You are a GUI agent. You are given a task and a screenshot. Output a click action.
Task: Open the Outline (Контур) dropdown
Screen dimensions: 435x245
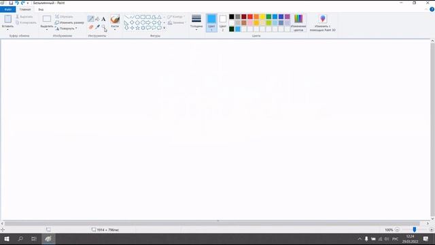[176, 16]
